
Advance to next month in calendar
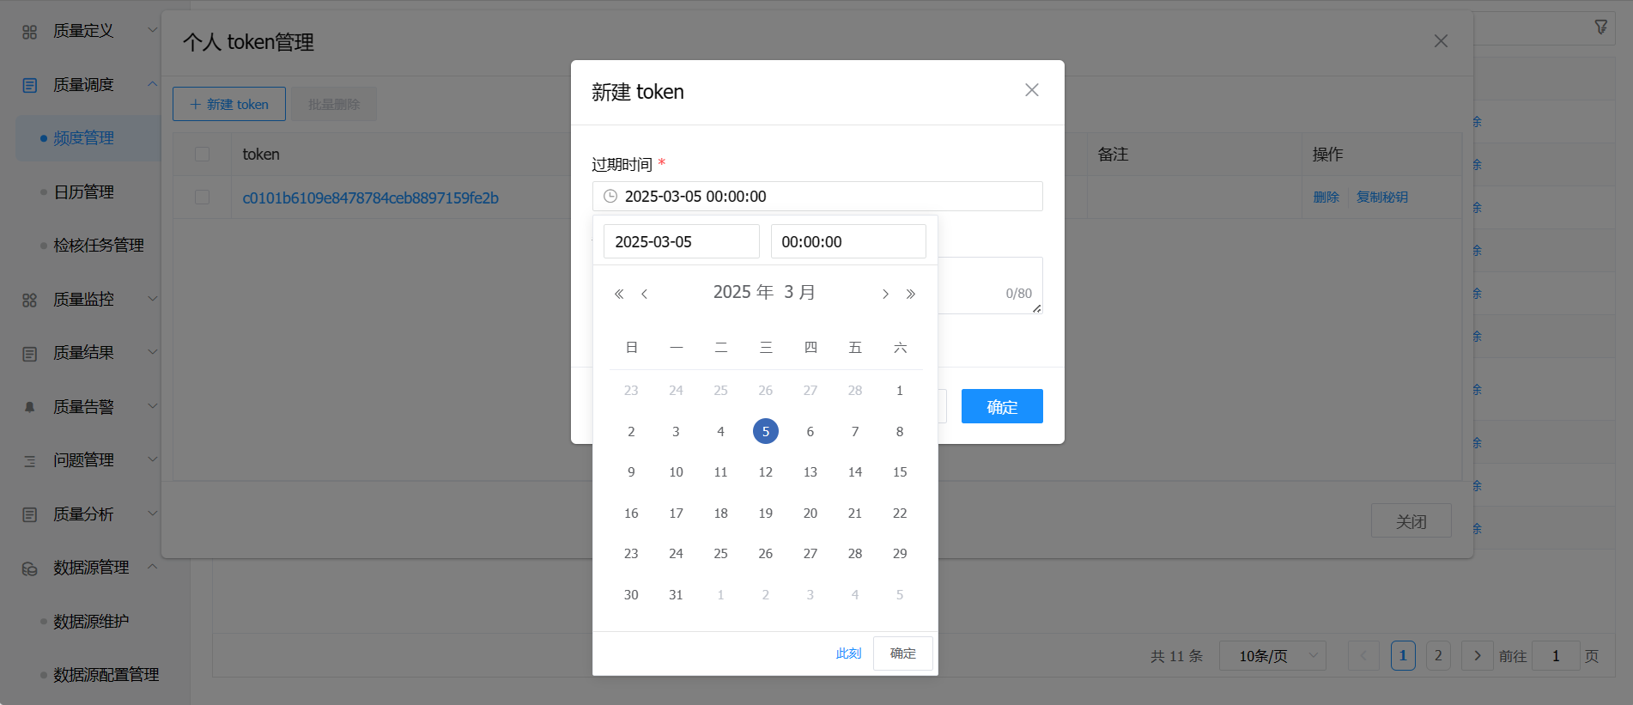pos(885,295)
